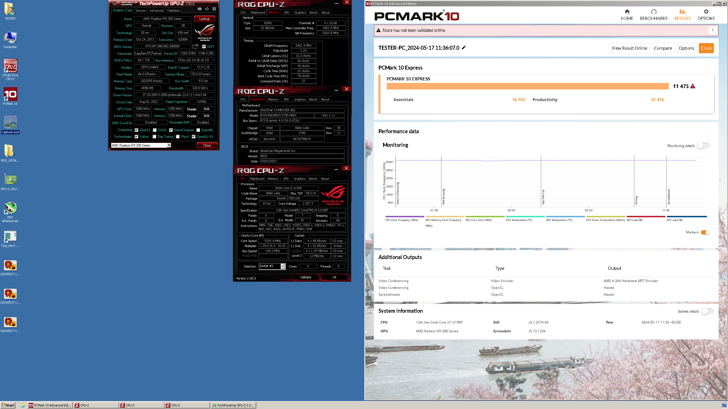The image size is (728, 409).
Task: Open the TESTER folder on the desktop
Action: tap(10, 11)
